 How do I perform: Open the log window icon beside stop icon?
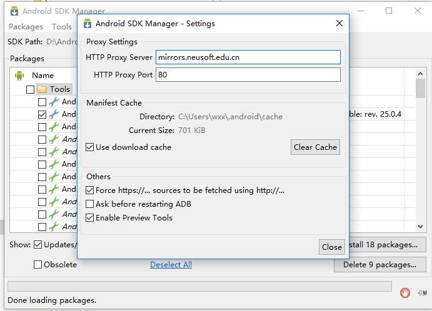click(x=422, y=293)
